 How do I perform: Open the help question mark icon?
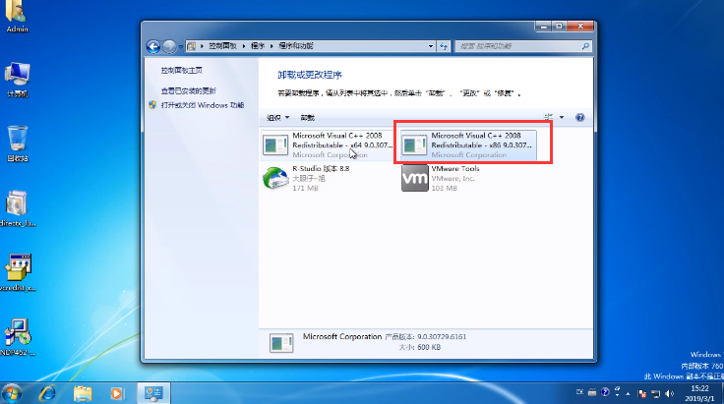[580, 117]
